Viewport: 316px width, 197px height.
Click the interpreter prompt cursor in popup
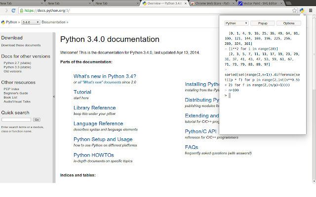[230, 96]
